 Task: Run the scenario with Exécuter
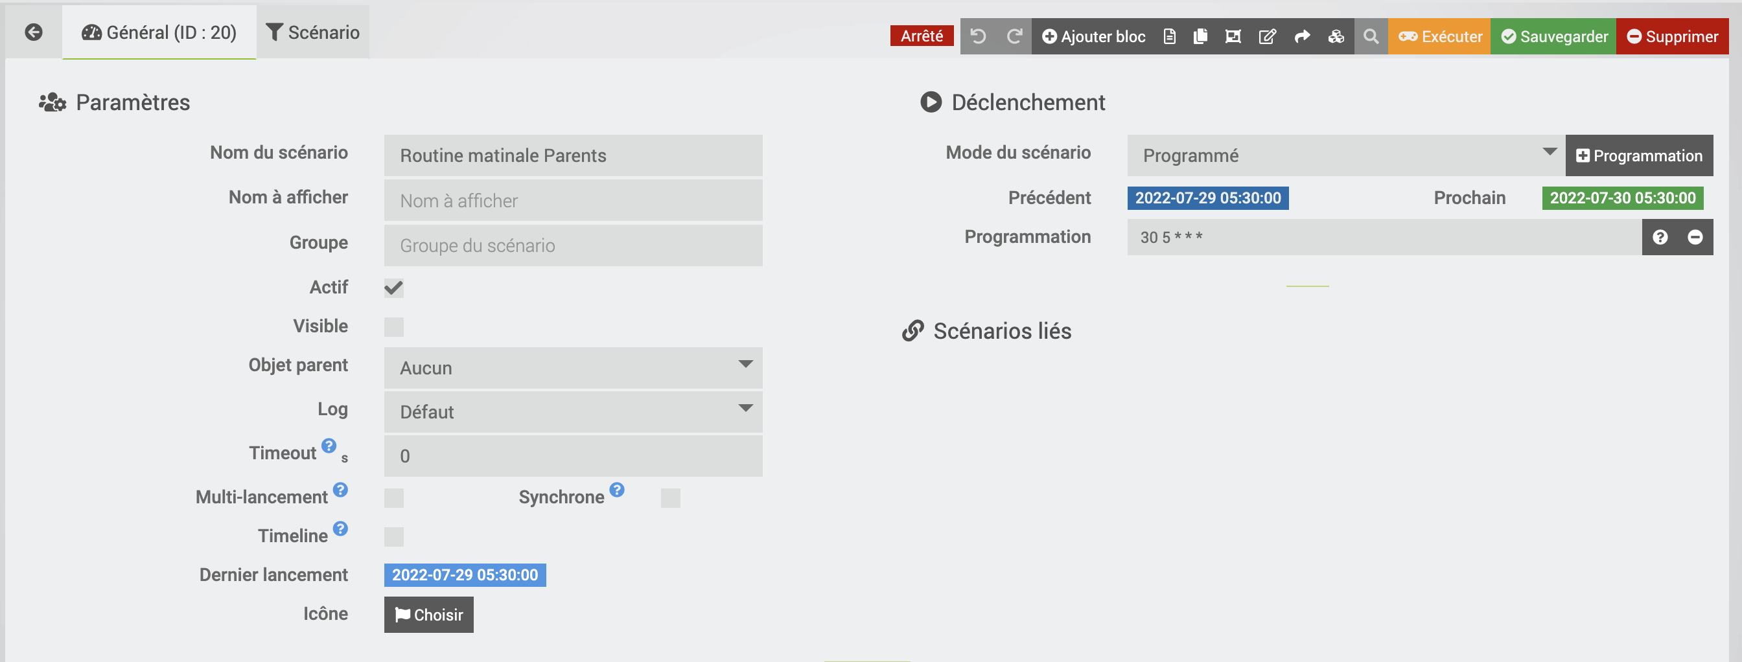1440,36
